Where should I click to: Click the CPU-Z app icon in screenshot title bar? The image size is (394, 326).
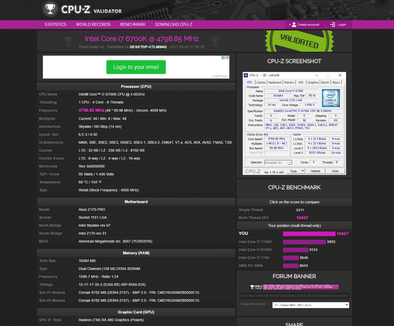pyautogui.click(x=246, y=75)
